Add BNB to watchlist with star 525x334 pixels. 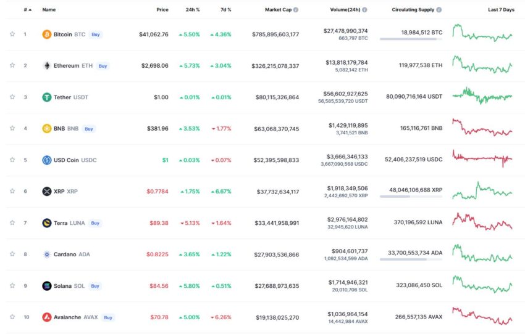click(x=12, y=128)
